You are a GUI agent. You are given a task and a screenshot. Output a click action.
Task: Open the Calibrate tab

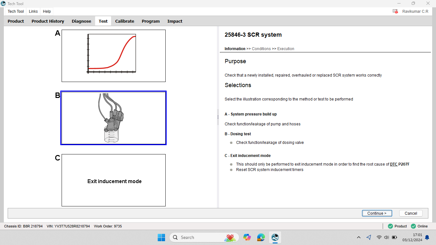(x=124, y=21)
